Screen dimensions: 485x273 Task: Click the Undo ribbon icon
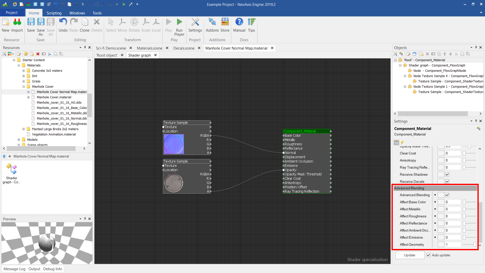tap(63, 22)
